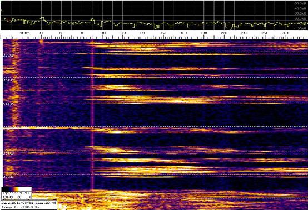Click the broad bright band at the spectrogram bottom
308x210 pixels.
point(169,199)
